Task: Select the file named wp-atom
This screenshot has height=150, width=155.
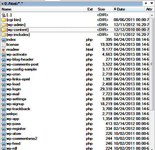Action: click(x=14, y=134)
